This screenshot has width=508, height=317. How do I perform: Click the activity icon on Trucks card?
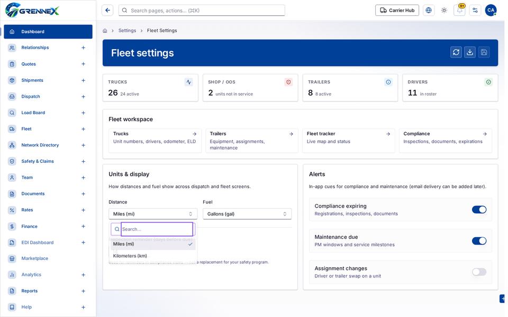189,82
